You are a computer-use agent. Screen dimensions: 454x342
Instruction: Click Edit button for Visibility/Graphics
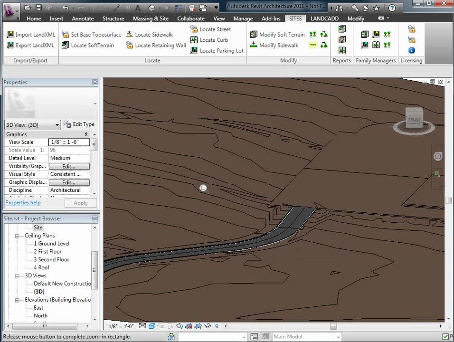click(x=69, y=167)
